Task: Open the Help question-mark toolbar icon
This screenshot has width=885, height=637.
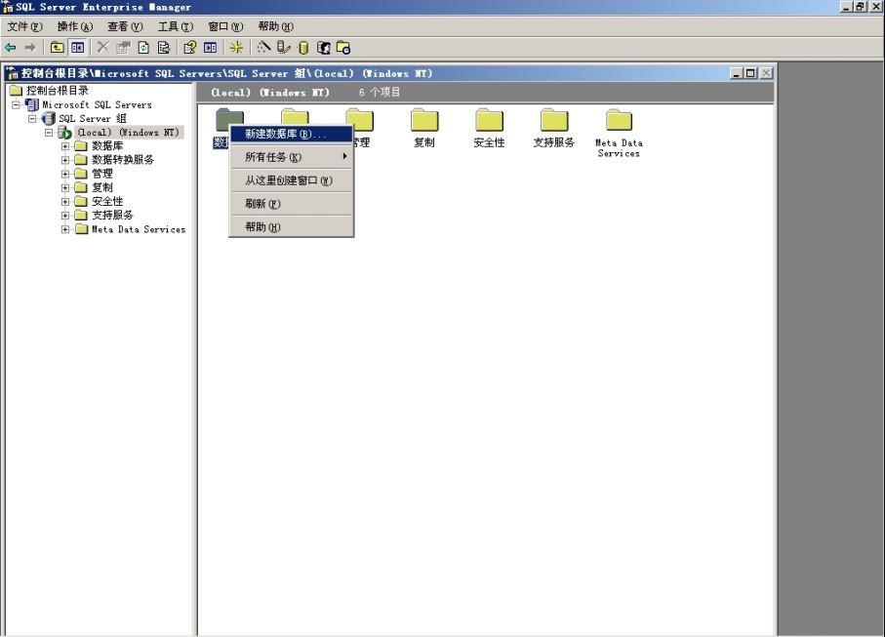Action: (x=190, y=48)
